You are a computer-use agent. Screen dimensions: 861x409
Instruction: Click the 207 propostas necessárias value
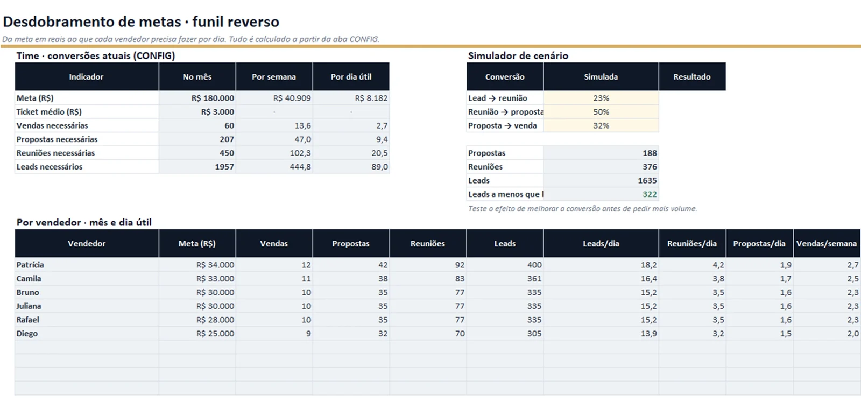tap(197, 139)
